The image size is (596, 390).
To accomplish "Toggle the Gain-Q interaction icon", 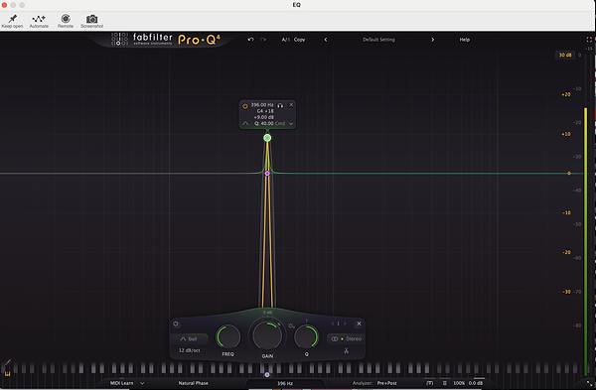I will (291, 325).
